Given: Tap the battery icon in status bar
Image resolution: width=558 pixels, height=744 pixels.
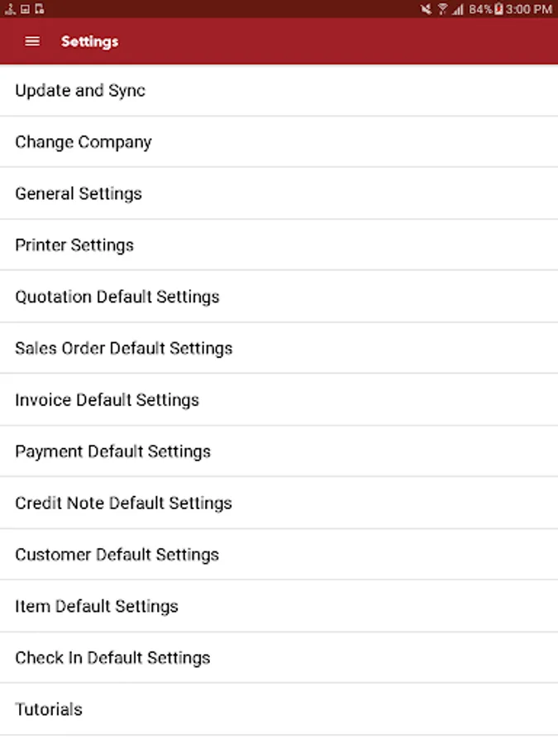Looking at the screenshot, I should (498, 9).
